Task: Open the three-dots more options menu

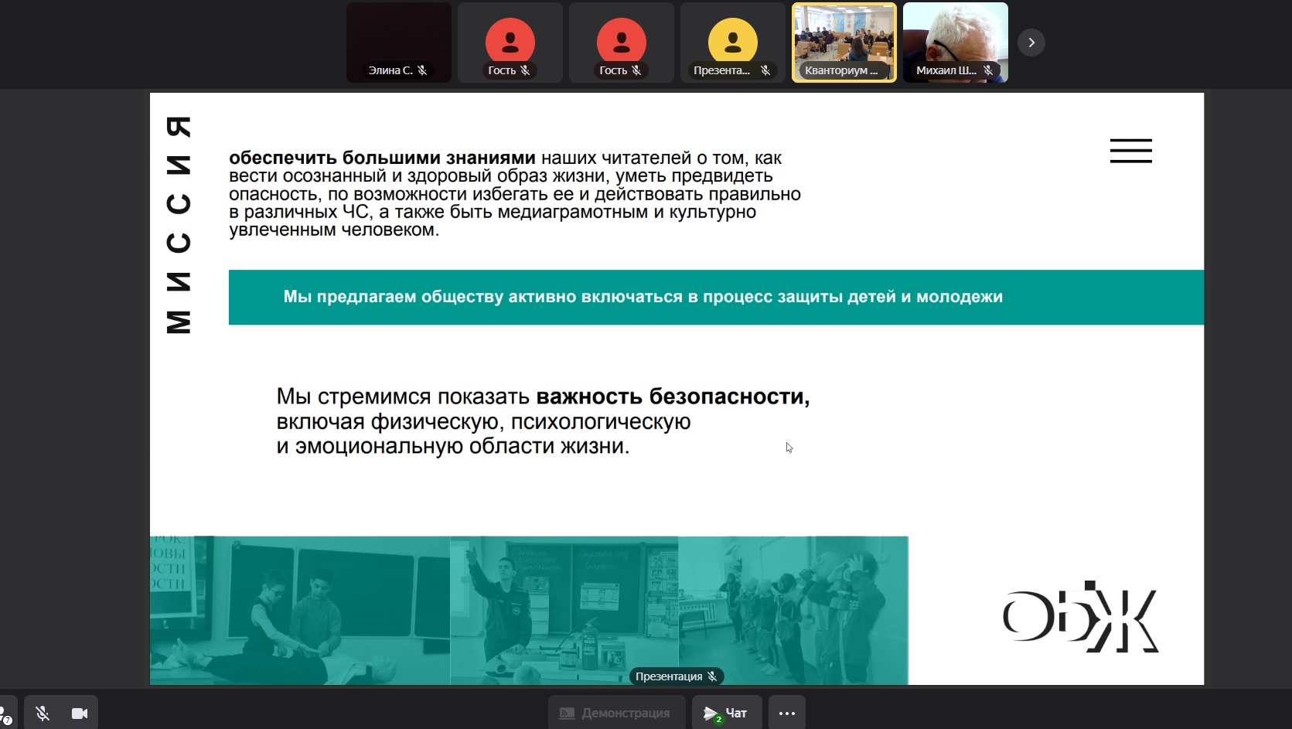Action: 786,713
